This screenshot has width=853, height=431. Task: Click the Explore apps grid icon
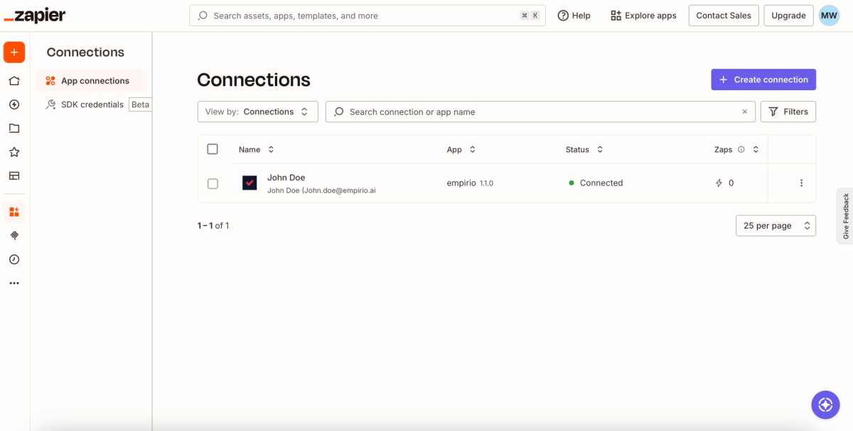click(616, 16)
